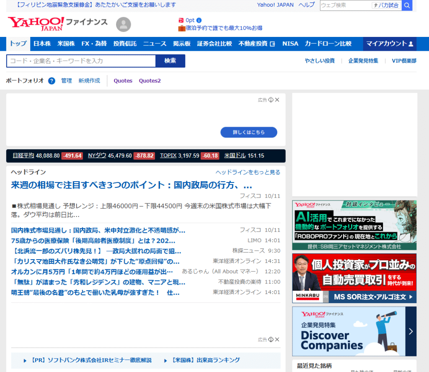Viewport: 429px width, 372px height.
Task: Click the 詳しくはこちら ad button
Action: point(249,132)
